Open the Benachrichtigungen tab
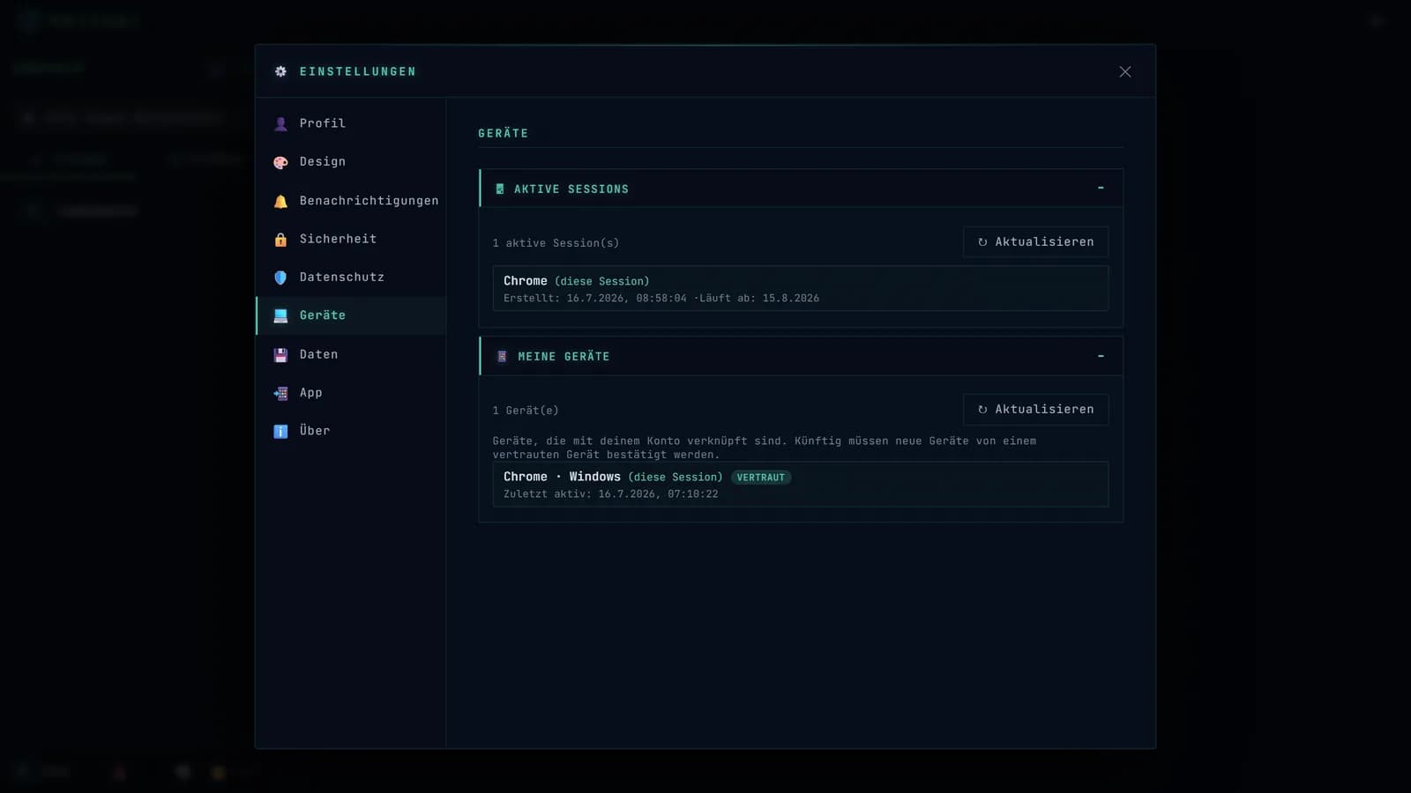Screen dimensions: 1411x793 click(351, 201)
